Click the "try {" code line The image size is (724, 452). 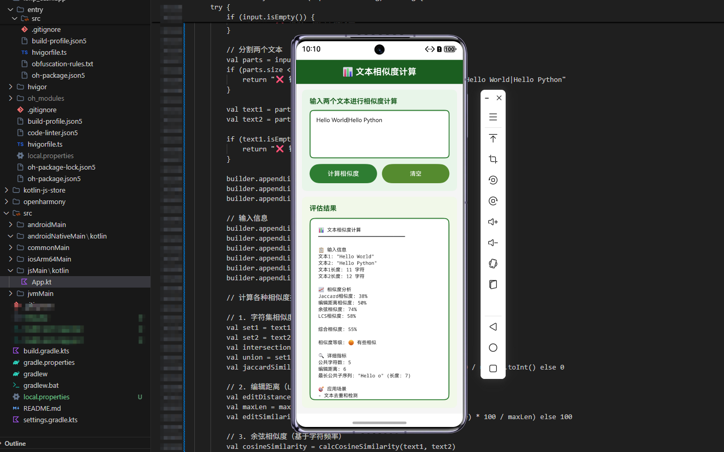click(220, 7)
